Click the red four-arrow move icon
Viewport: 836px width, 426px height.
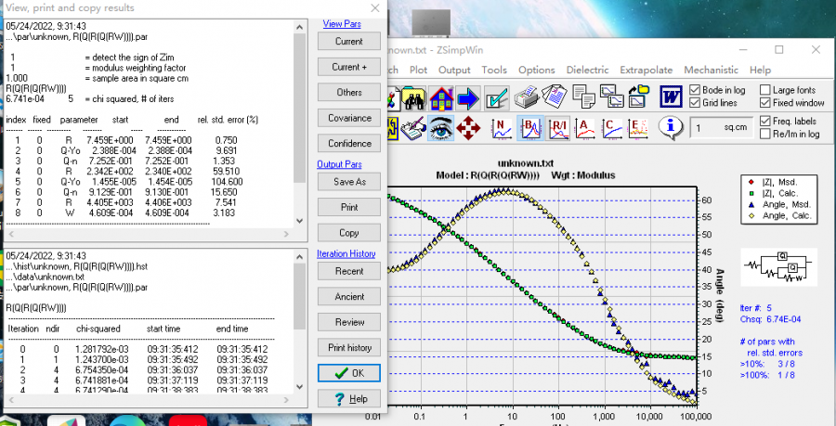(x=470, y=127)
